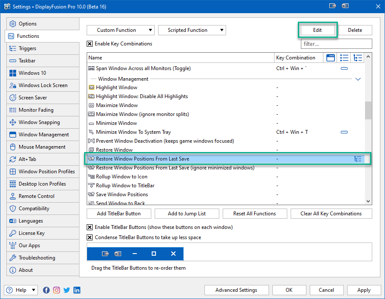385x299 pixels.
Task: Click the jump list icon in Minimize Window To System Tray row
Action: coord(344,132)
